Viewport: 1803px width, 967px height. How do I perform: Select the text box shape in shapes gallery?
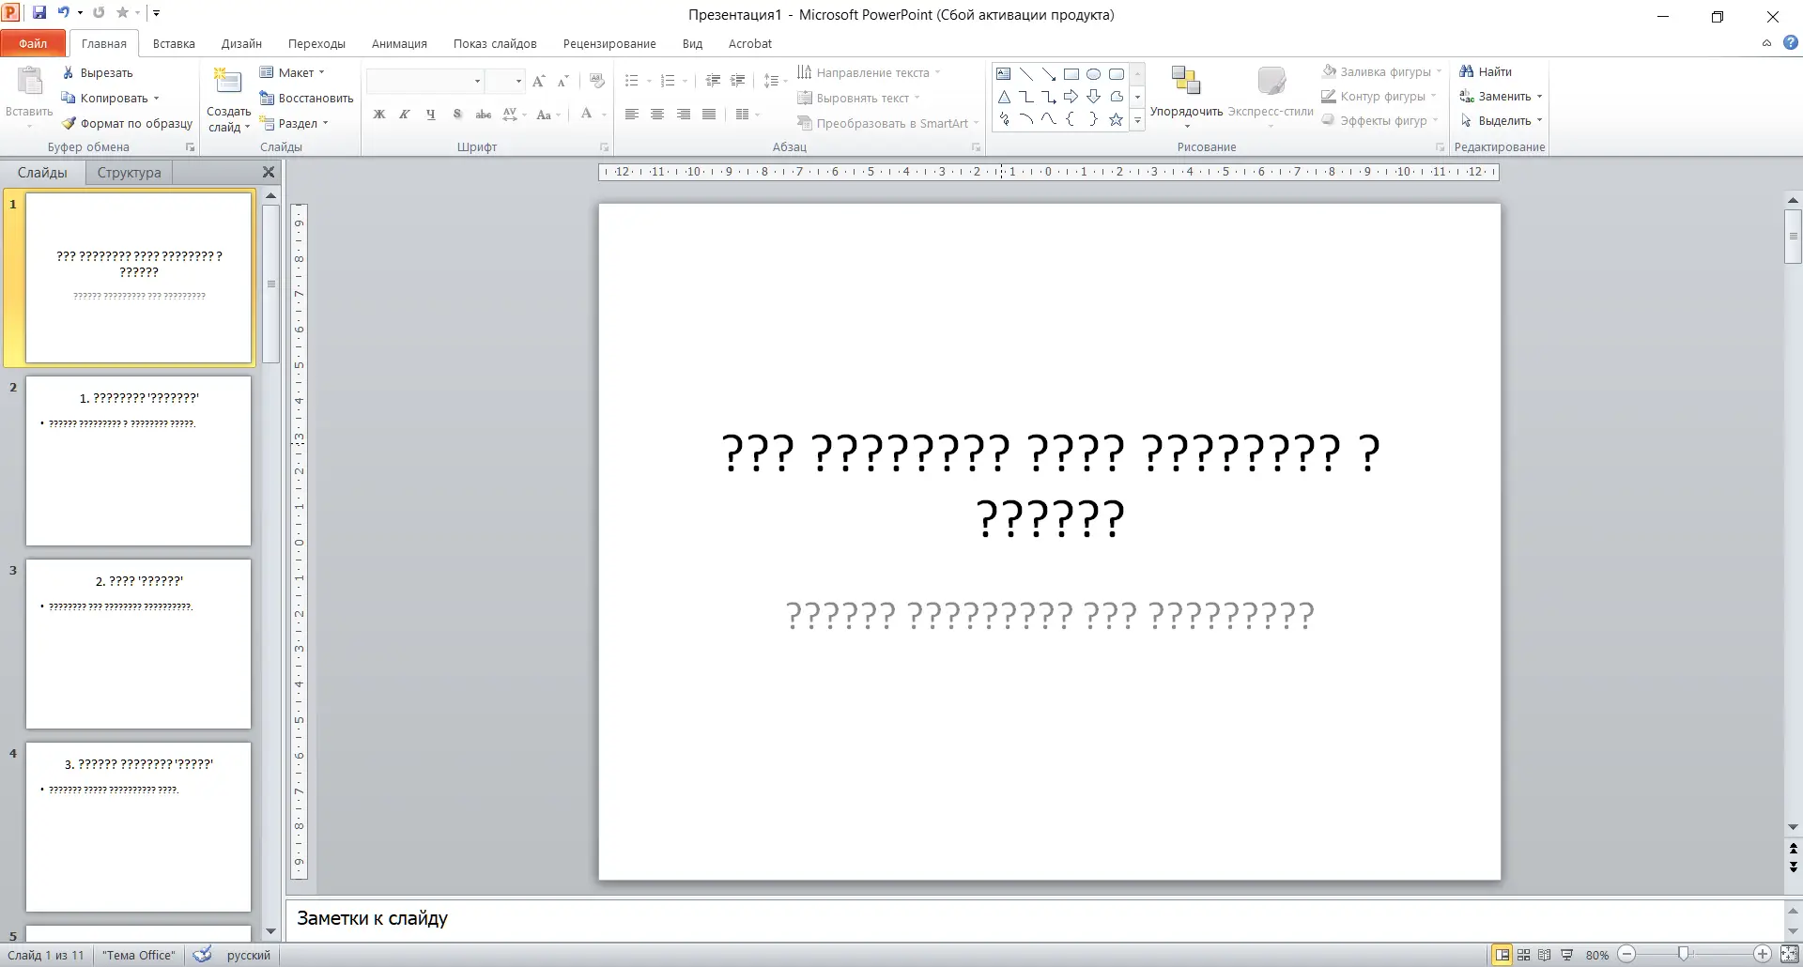pyautogui.click(x=1004, y=73)
